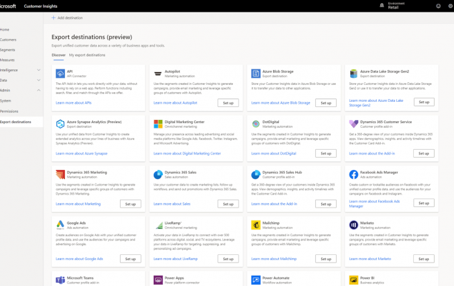This screenshot has width=454, height=286.
Task: Click the Dynamics 365 Sales Hub icon
Action: coord(256,174)
